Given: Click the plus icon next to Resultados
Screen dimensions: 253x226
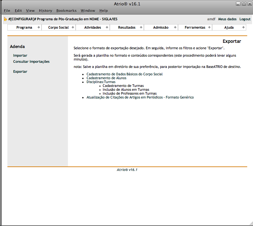Looking at the screenshot, I should pyautogui.click(x=141, y=27).
